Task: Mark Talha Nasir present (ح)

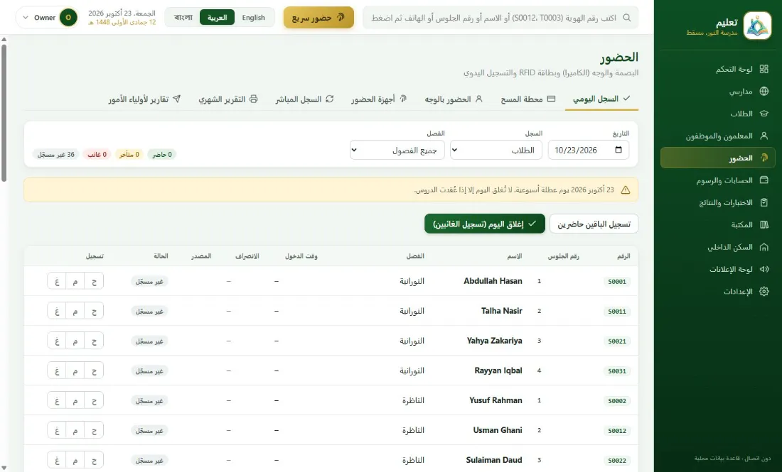Action: coord(95,311)
